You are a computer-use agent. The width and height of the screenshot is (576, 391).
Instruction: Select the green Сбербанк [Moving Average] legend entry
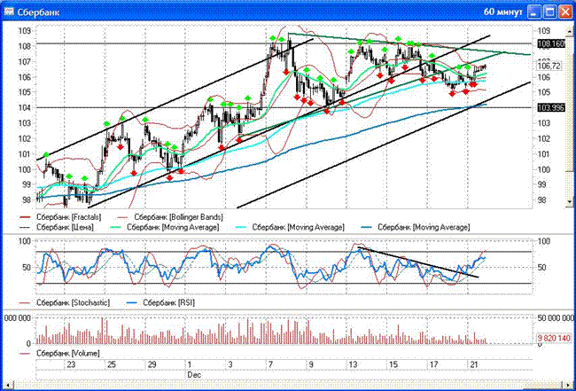click(x=165, y=227)
